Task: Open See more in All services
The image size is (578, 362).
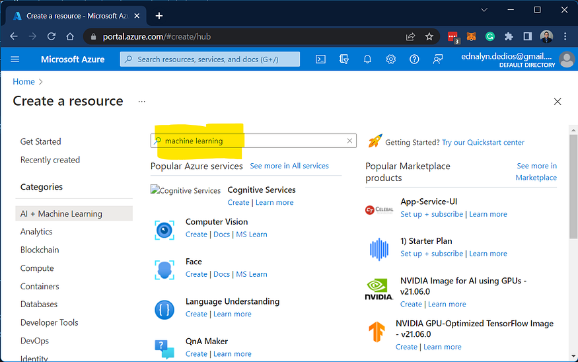Action: 289,166
